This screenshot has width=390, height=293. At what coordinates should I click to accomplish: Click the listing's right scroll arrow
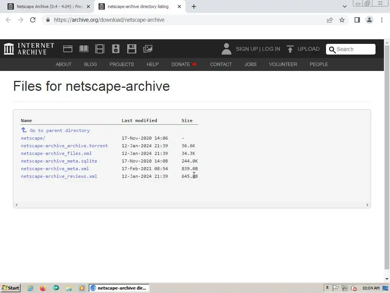click(x=368, y=205)
